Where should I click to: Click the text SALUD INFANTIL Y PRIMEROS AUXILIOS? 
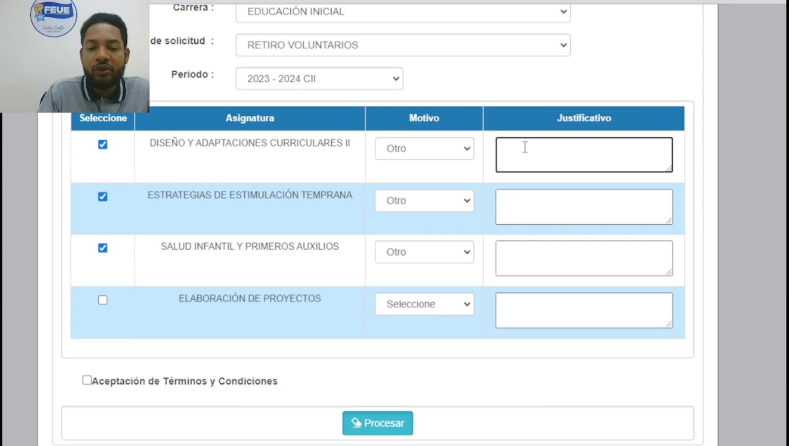(x=250, y=247)
